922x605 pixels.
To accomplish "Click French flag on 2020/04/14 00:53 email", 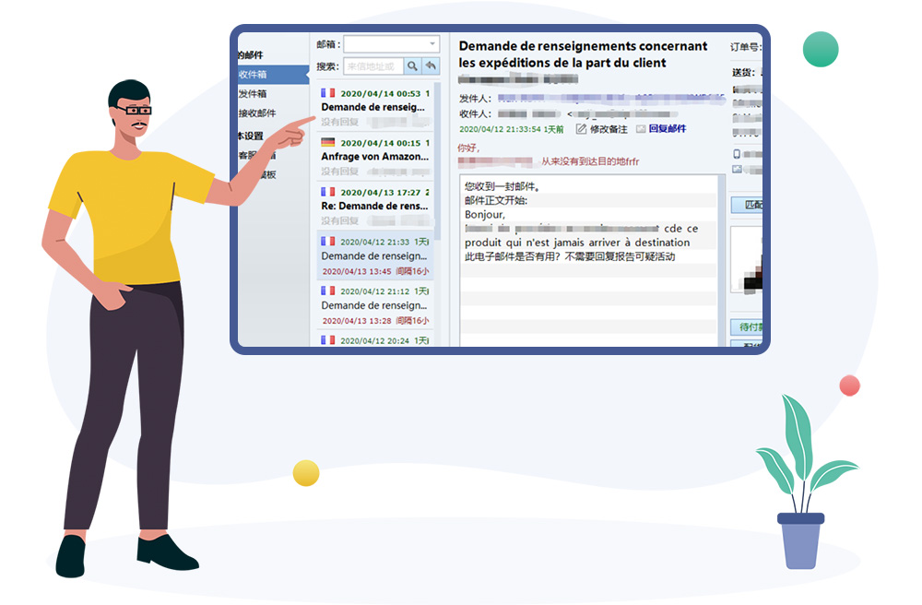I will [x=327, y=93].
